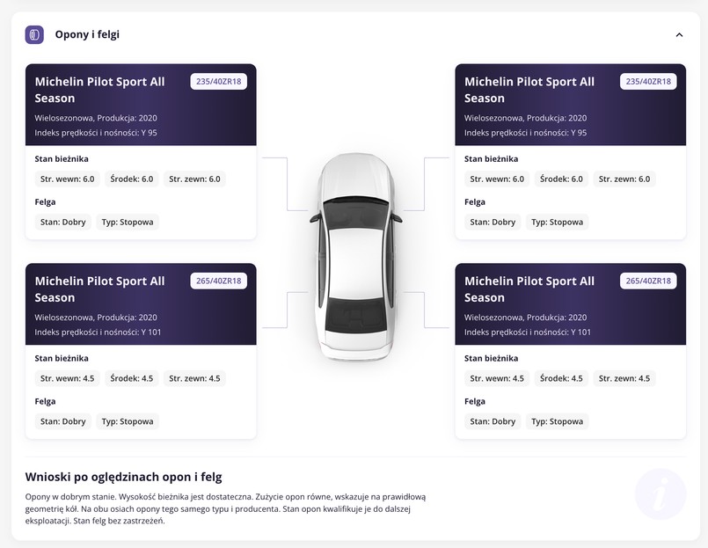Click the rear-right 265/40ZR18 size badge
Viewport: 708px width, 548px height.
(x=648, y=281)
